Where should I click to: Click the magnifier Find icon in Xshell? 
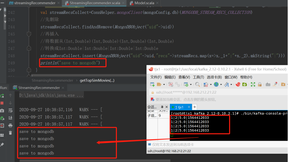point(197,85)
